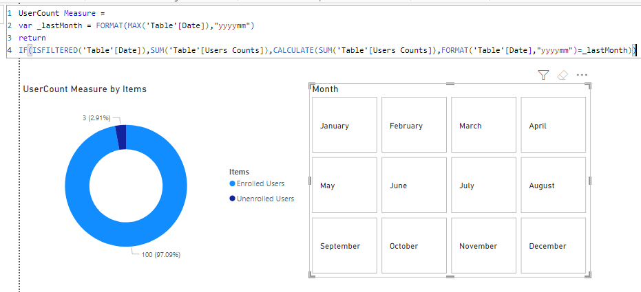Select October in the Month slicer
641x292 pixels.
(414, 245)
